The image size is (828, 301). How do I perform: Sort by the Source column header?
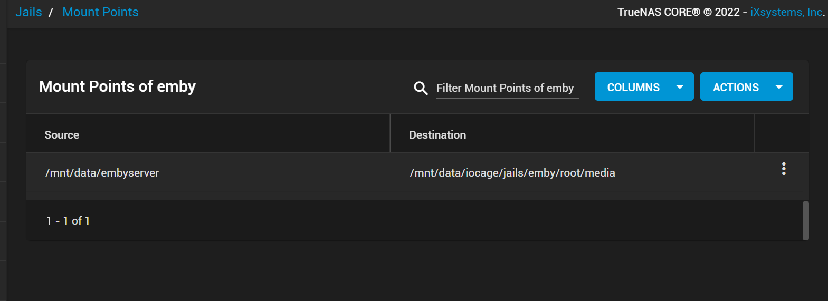pyautogui.click(x=62, y=135)
